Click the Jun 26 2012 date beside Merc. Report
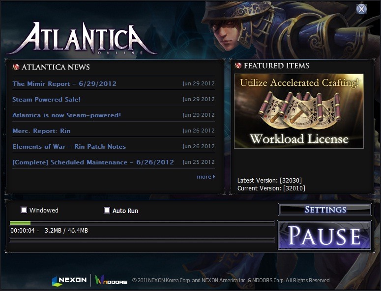Viewport: 381px width, 291px height. [x=199, y=131]
